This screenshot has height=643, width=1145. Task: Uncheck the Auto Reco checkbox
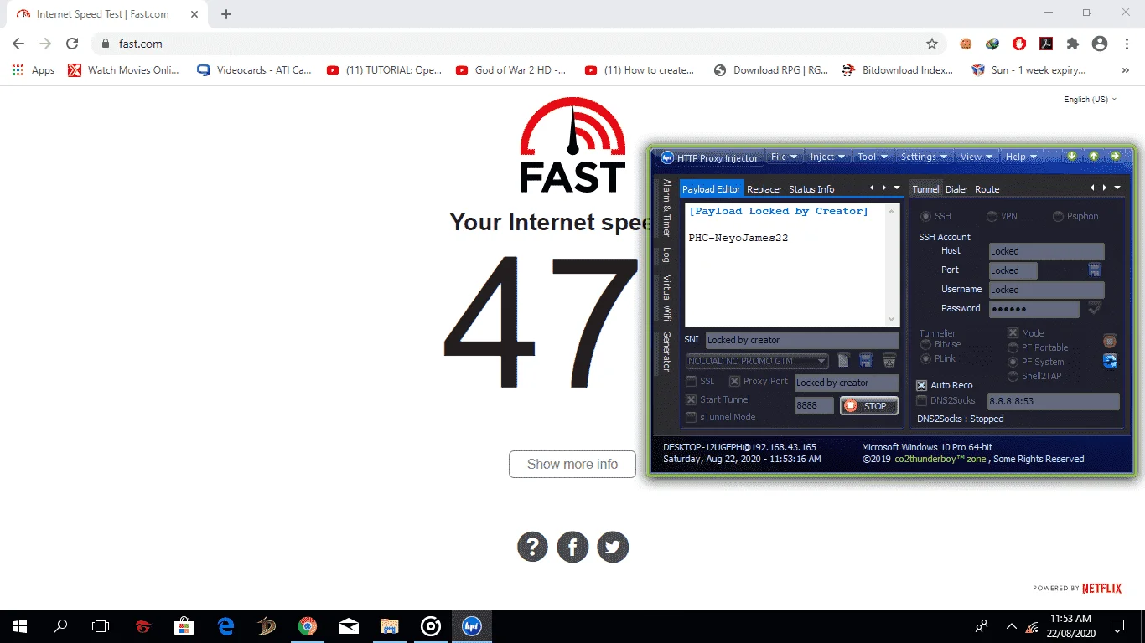[x=922, y=385]
